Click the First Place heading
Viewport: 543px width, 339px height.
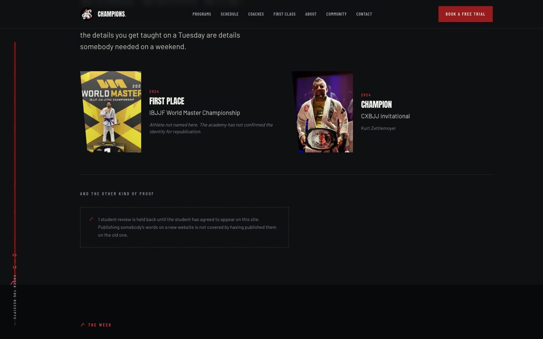(x=167, y=101)
